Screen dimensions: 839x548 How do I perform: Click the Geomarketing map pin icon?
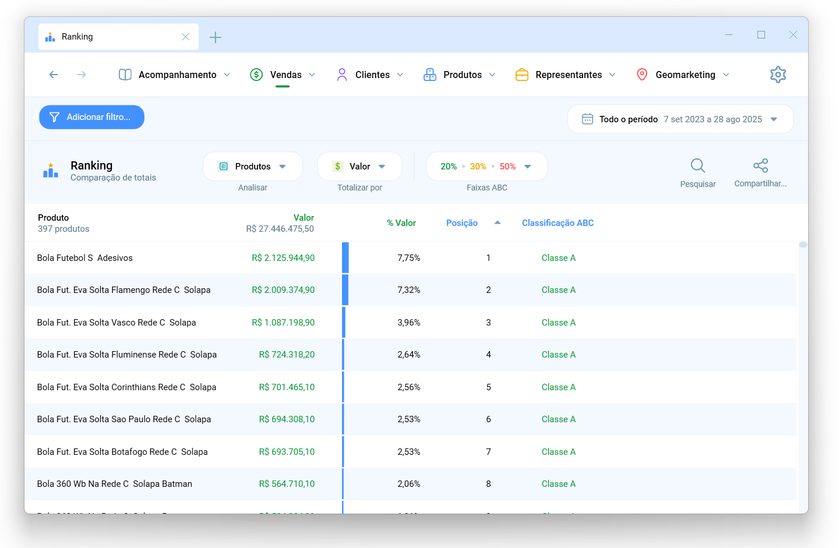(x=642, y=75)
